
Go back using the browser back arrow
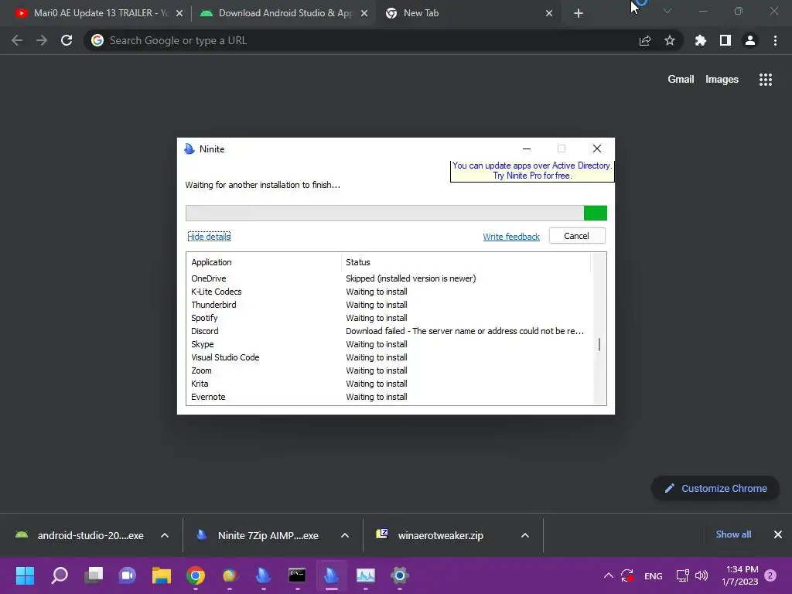click(x=17, y=40)
